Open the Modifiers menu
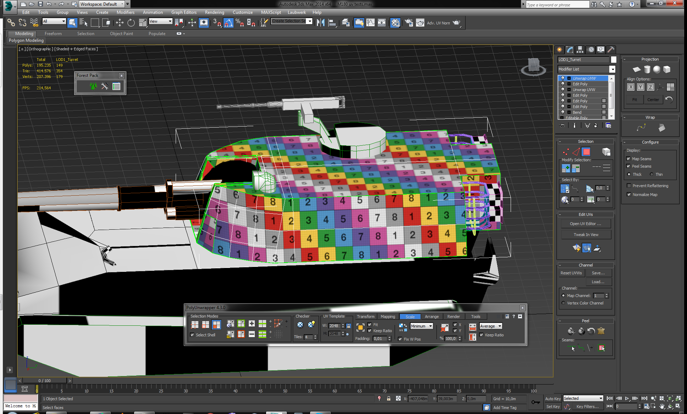The image size is (687, 414). [125, 12]
